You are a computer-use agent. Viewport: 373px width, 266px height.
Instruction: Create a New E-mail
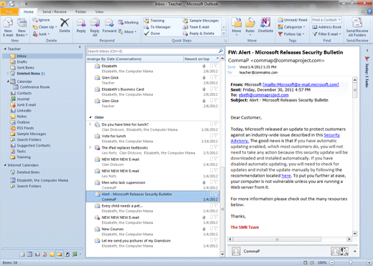click(x=8, y=28)
